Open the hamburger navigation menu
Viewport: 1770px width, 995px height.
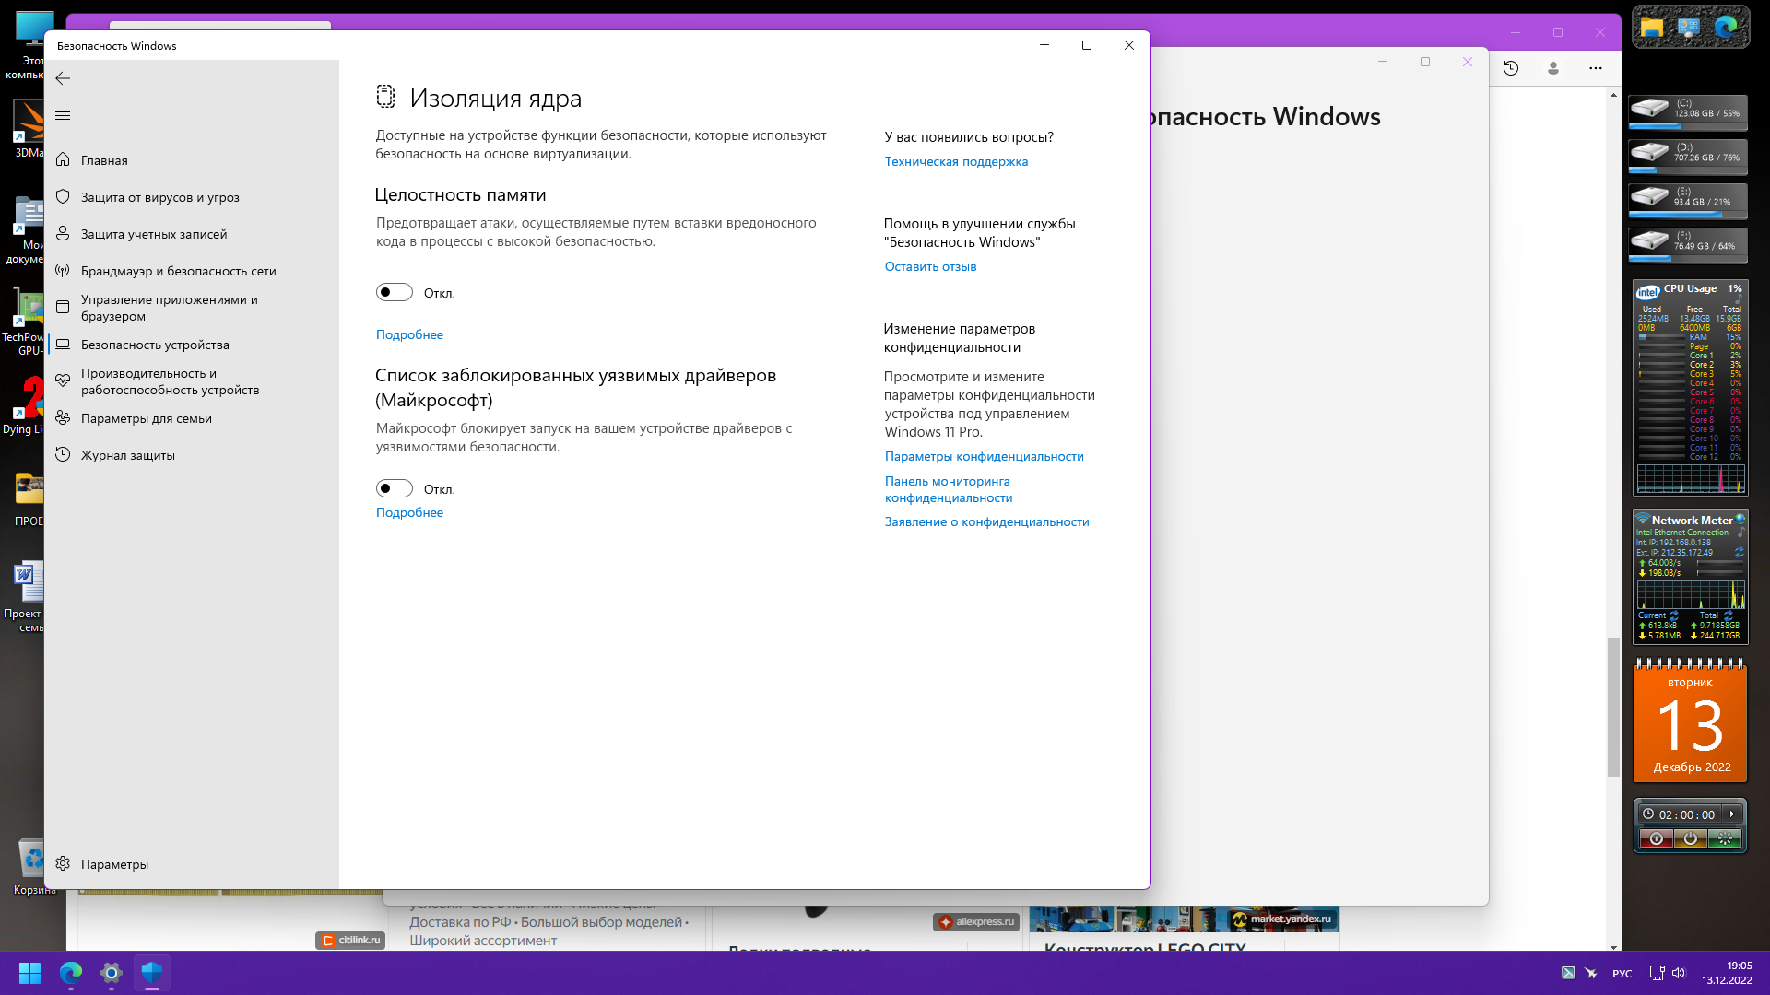pyautogui.click(x=63, y=115)
